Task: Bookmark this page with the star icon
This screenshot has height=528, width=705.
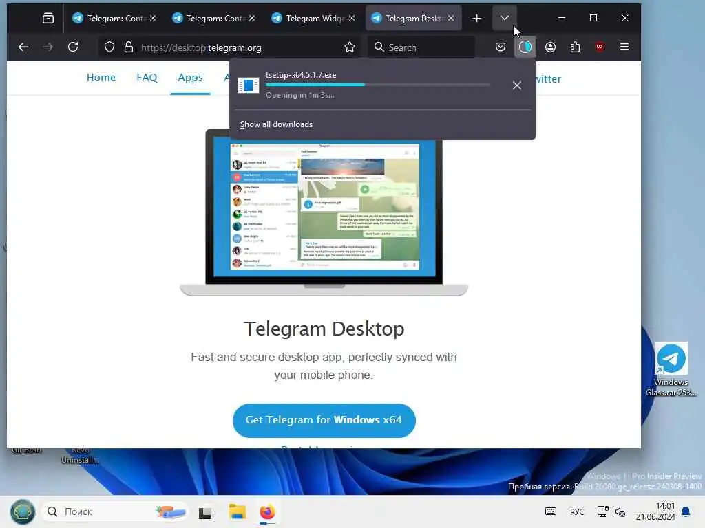Action: click(349, 47)
